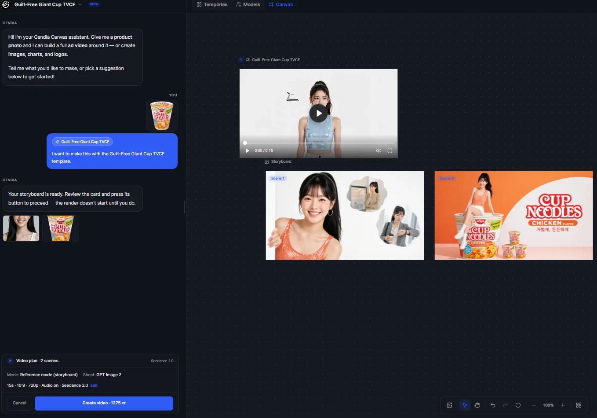Open the woman portrait reference thumbnail

(21, 228)
